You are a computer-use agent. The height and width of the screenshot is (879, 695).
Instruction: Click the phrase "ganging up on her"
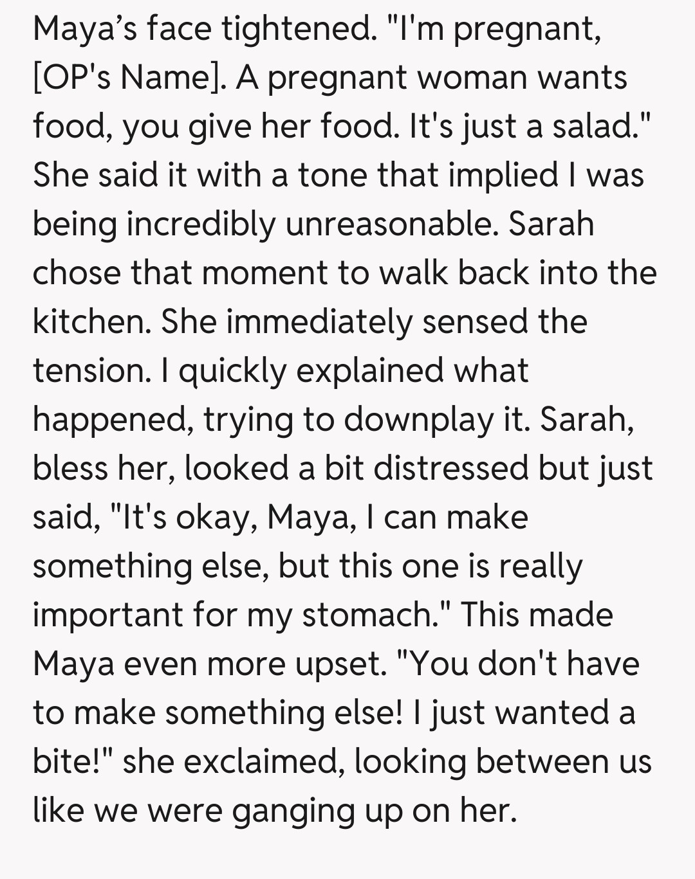[x=375, y=810]
